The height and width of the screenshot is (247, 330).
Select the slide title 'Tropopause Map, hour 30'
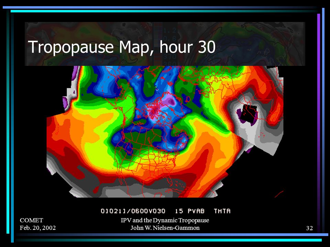click(x=122, y=47)
